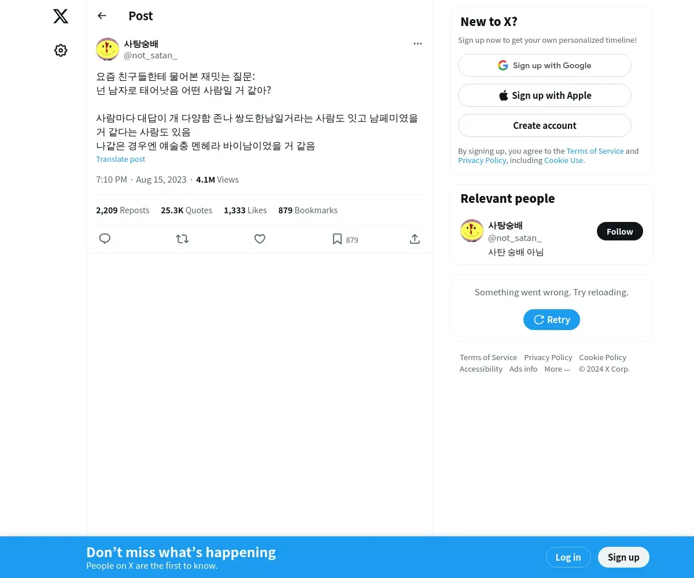Open the Terms of Service footer link
Screen dimensions: 694x578
coord(488,357)
